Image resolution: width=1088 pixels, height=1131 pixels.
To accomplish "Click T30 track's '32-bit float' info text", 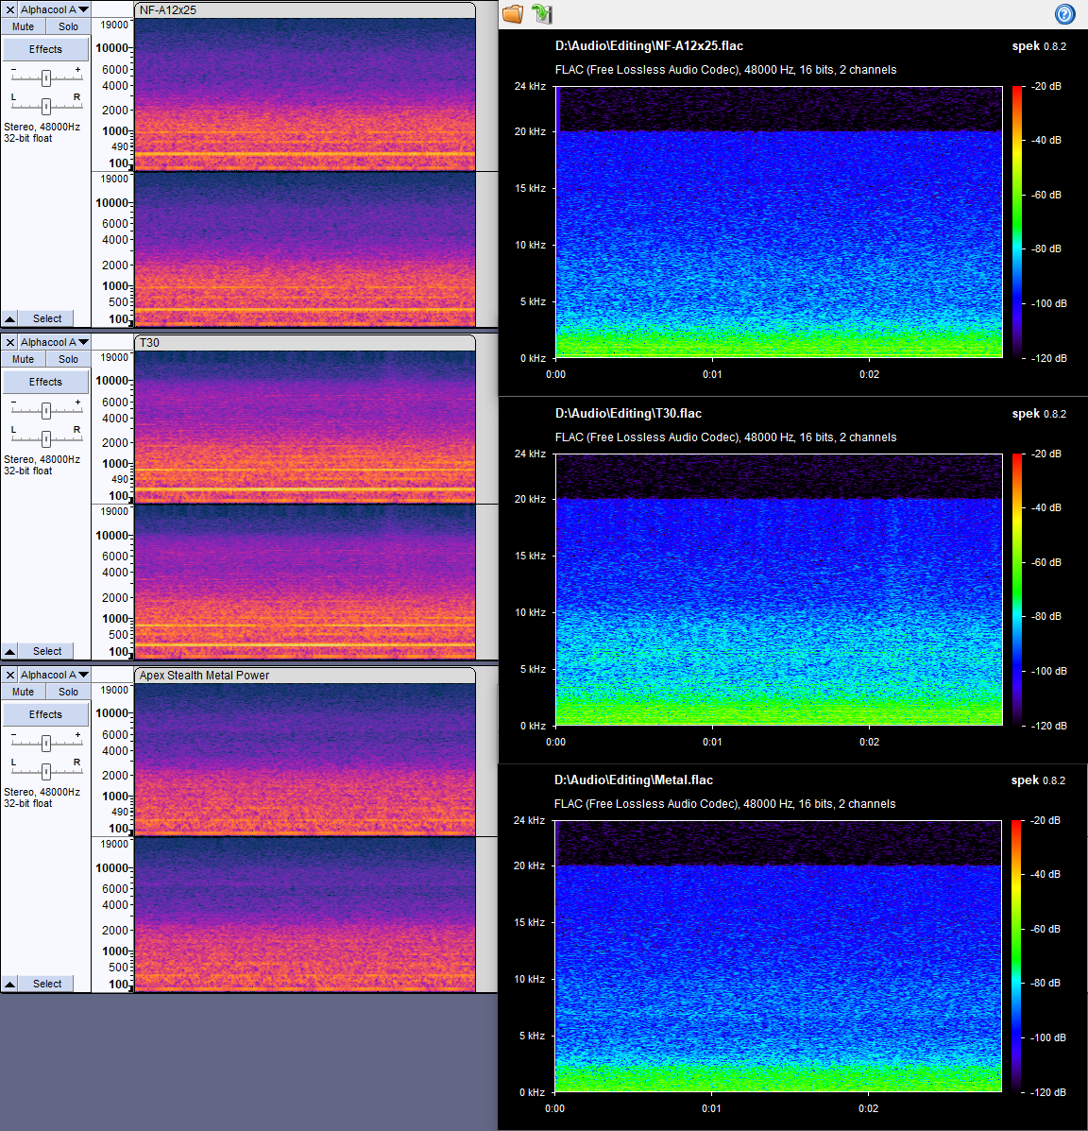I will tap(28, 471).
